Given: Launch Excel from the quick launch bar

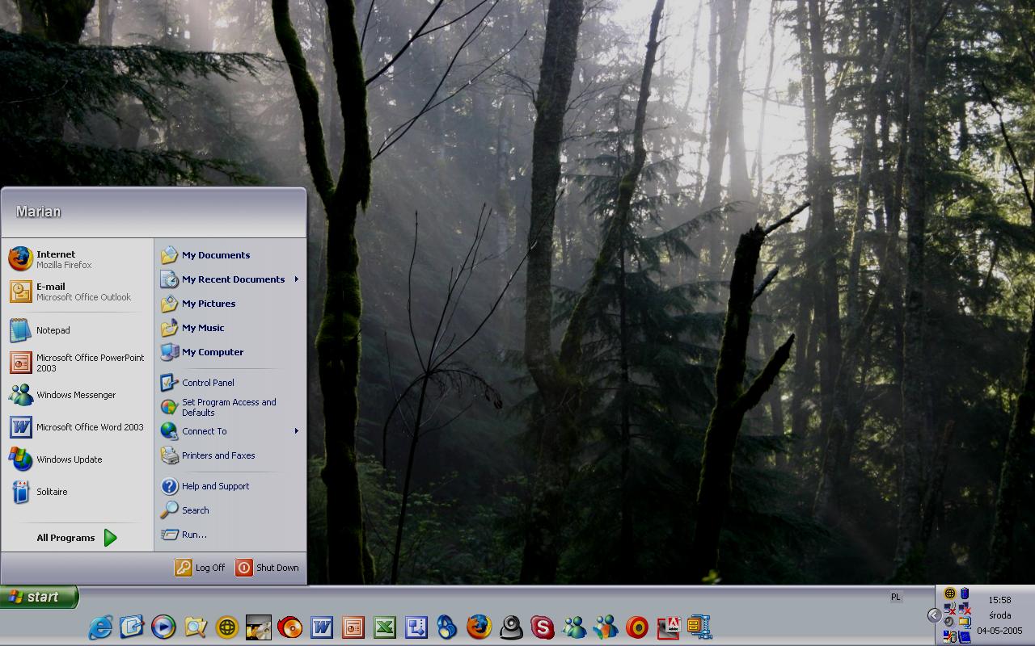Looking at the screenshot, I should [384, 627].
